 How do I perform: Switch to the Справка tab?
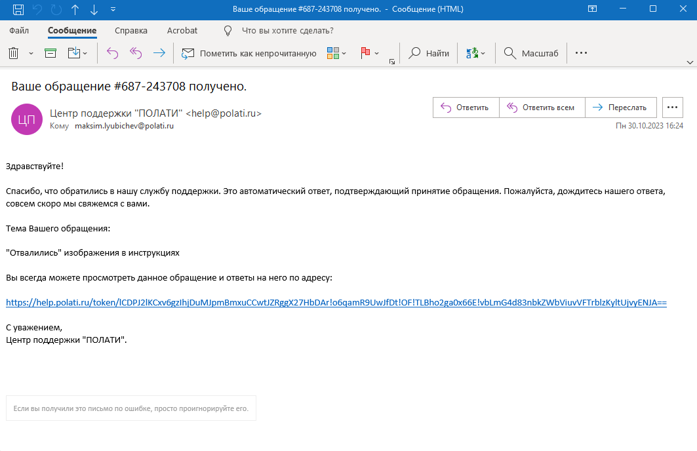[x=130, y=31]
